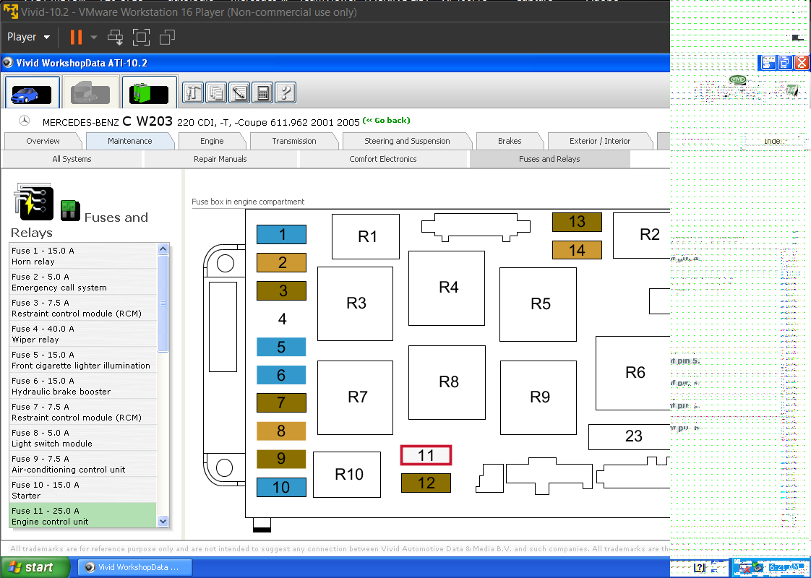Image resolution: width=811 pixels, height=578 pixels.
Task: Switch to the Overview tab
Action: click(x=43, y=141)
